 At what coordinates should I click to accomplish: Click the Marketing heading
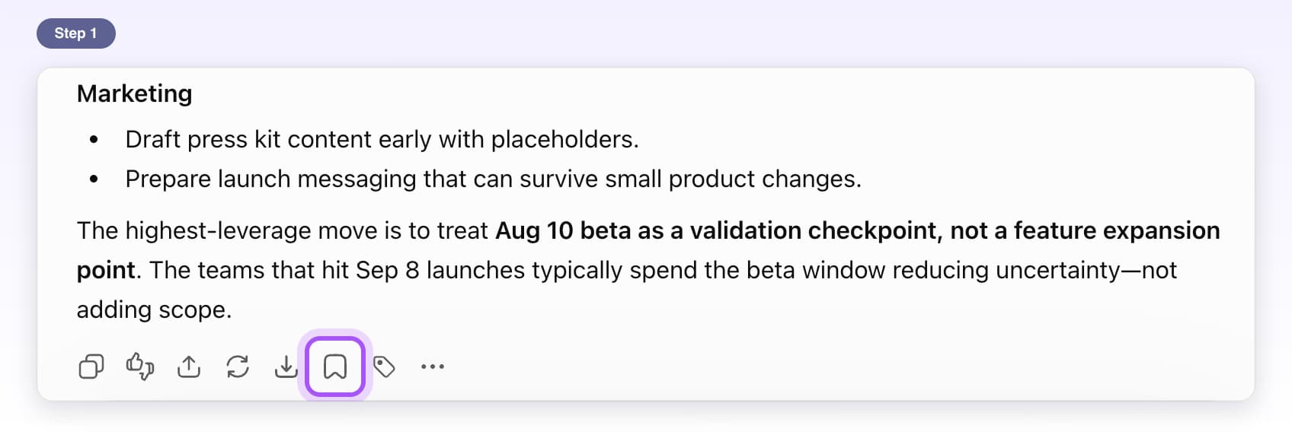pyautogui.click(x=135, y=94)
